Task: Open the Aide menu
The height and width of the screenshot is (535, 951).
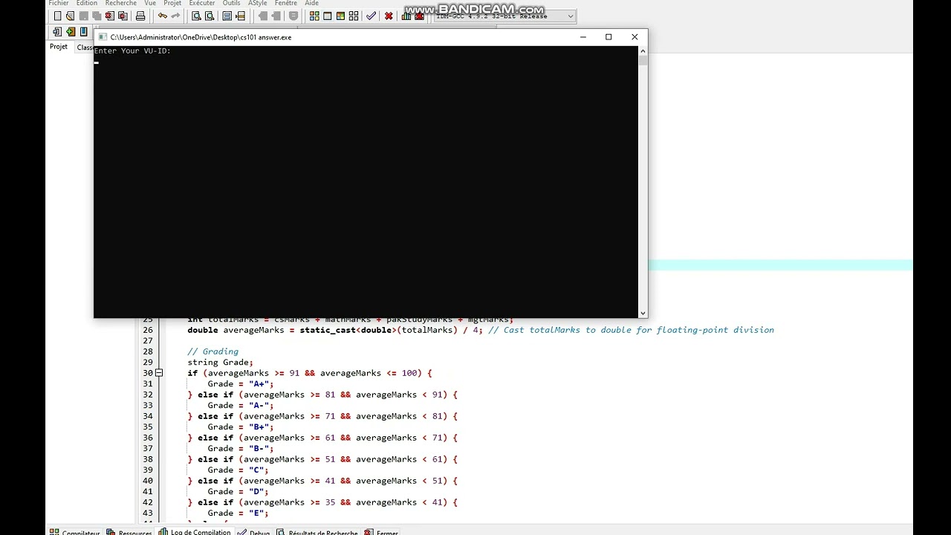Action: pos(312,3)
